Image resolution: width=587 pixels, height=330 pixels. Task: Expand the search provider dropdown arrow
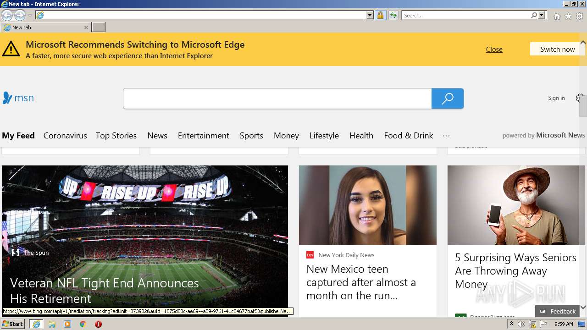point(542,15)
